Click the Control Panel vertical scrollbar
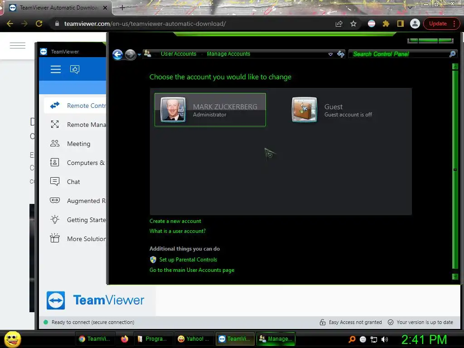Screen dimensions: 464x348 pyautogui.click(x=455, y=169)
